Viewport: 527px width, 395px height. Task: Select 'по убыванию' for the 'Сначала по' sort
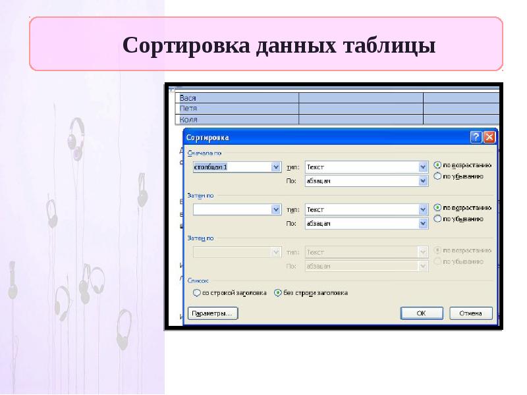(x=437, y=176)
